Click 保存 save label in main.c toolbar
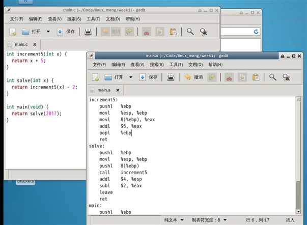Viewport: 307px width, 225px height. pyautogui.click(x=70, y=32)
